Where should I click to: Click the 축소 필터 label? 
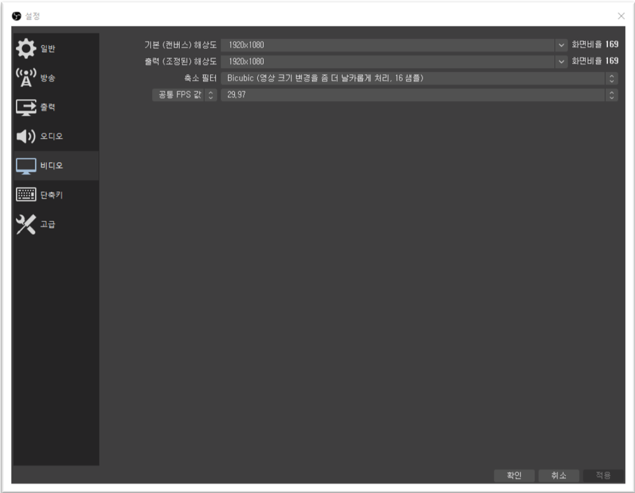tap(200, 78)
